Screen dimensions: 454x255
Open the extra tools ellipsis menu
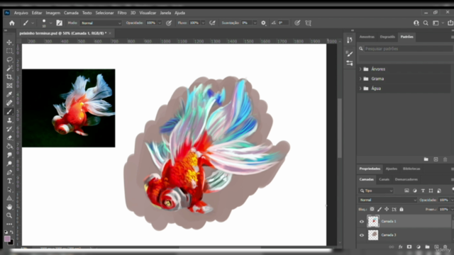point(9,224)
